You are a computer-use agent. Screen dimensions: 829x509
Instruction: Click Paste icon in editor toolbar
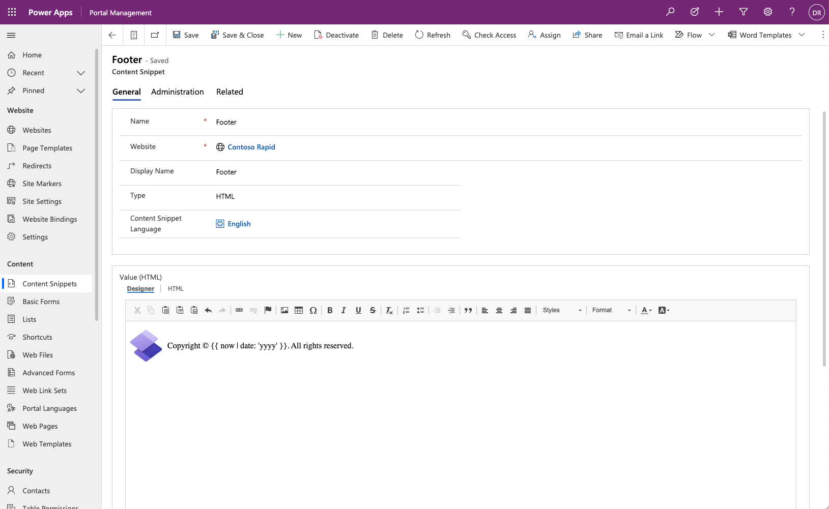(x=166, y=310)
